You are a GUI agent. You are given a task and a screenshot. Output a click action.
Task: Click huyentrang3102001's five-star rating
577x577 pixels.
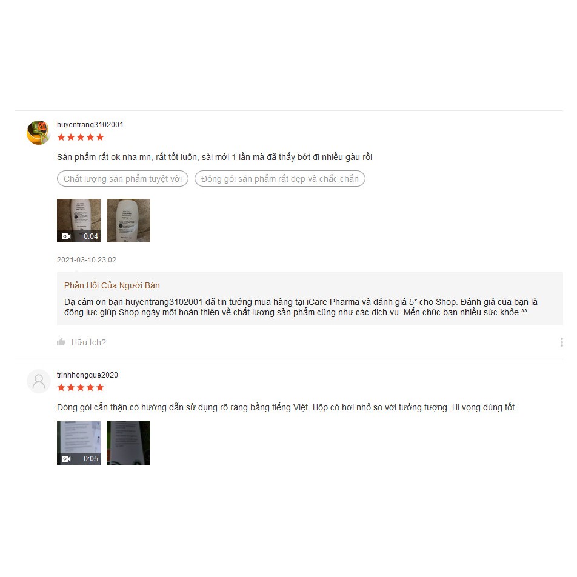coord(81,137)
